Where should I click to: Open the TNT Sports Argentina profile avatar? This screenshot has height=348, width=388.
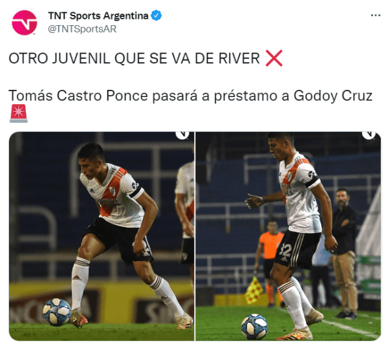[x=25, y=23]
